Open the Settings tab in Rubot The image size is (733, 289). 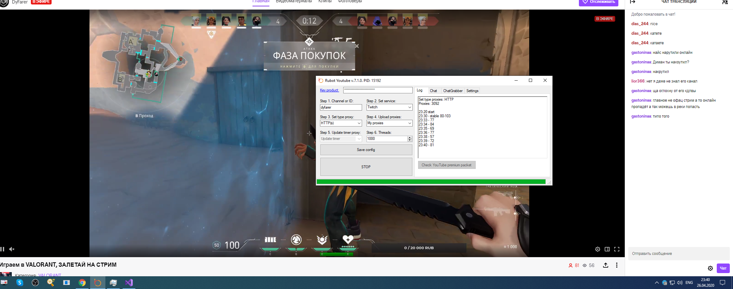pyautogui.click(x=472, y=91)
